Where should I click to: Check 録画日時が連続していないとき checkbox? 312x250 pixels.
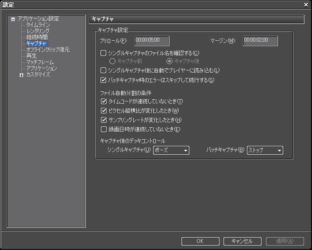tap(104, 129)
